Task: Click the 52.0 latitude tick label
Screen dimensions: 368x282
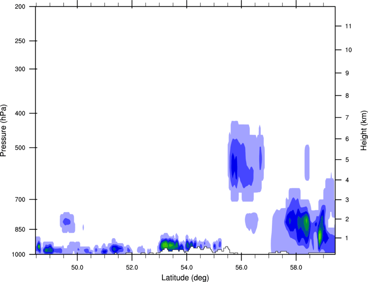Action: pyautogui.click(x=132, y=268)
